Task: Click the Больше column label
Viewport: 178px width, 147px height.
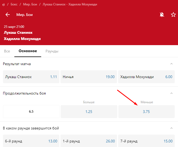Action: click(89, 102)
